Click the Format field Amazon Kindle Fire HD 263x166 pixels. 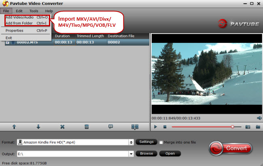(x=73, y=143)
